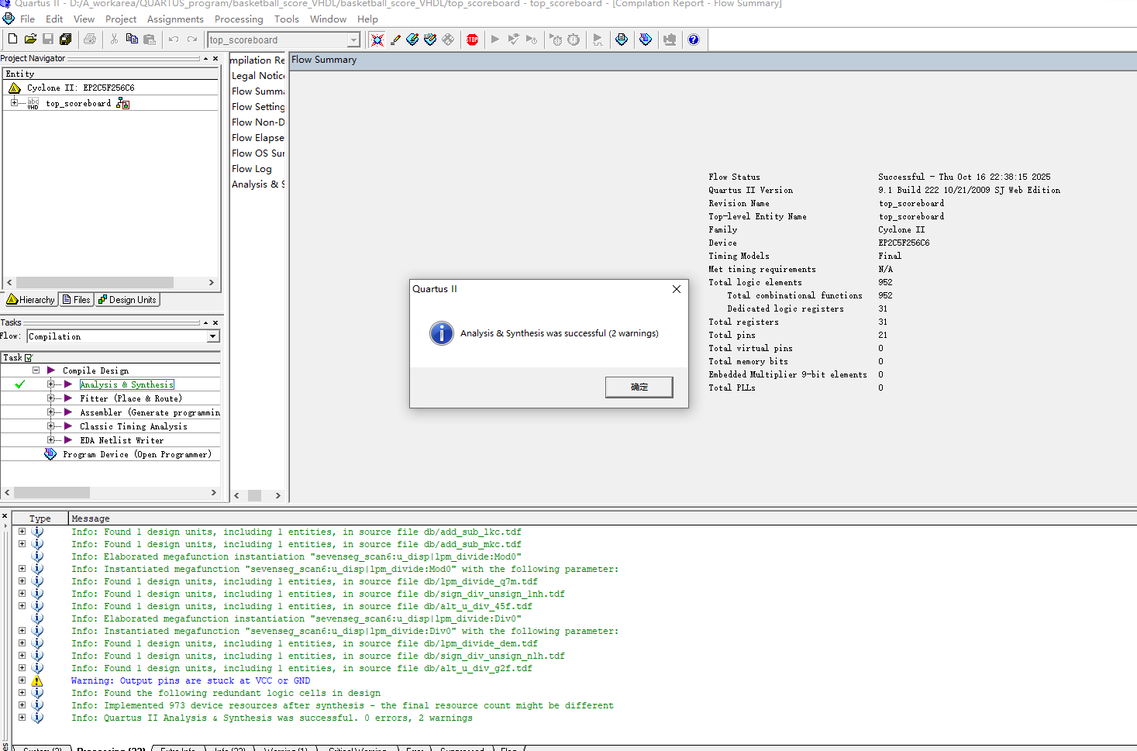Screen dimensions: 1137x751
Task: Expand the top_scoreboard entity node
Action: [14, 102]
